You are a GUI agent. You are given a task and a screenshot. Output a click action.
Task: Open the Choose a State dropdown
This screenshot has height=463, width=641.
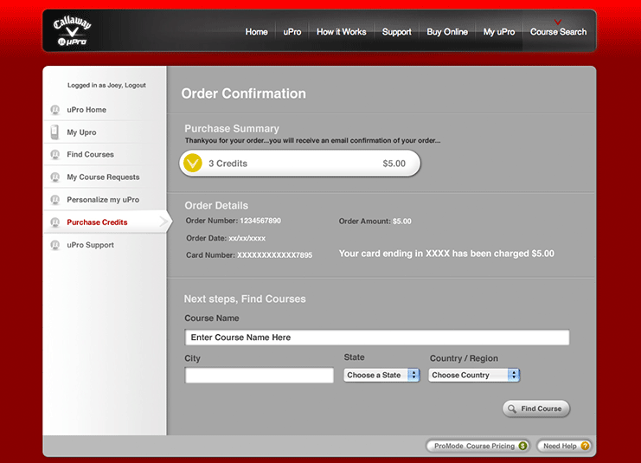tap(381, 375)
